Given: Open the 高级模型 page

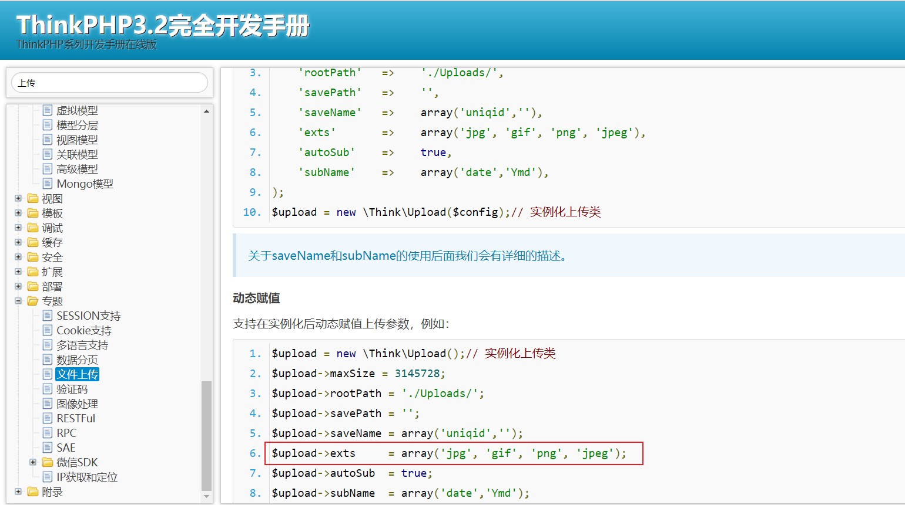Looking at the screenshot, I should tap(77, 169).
